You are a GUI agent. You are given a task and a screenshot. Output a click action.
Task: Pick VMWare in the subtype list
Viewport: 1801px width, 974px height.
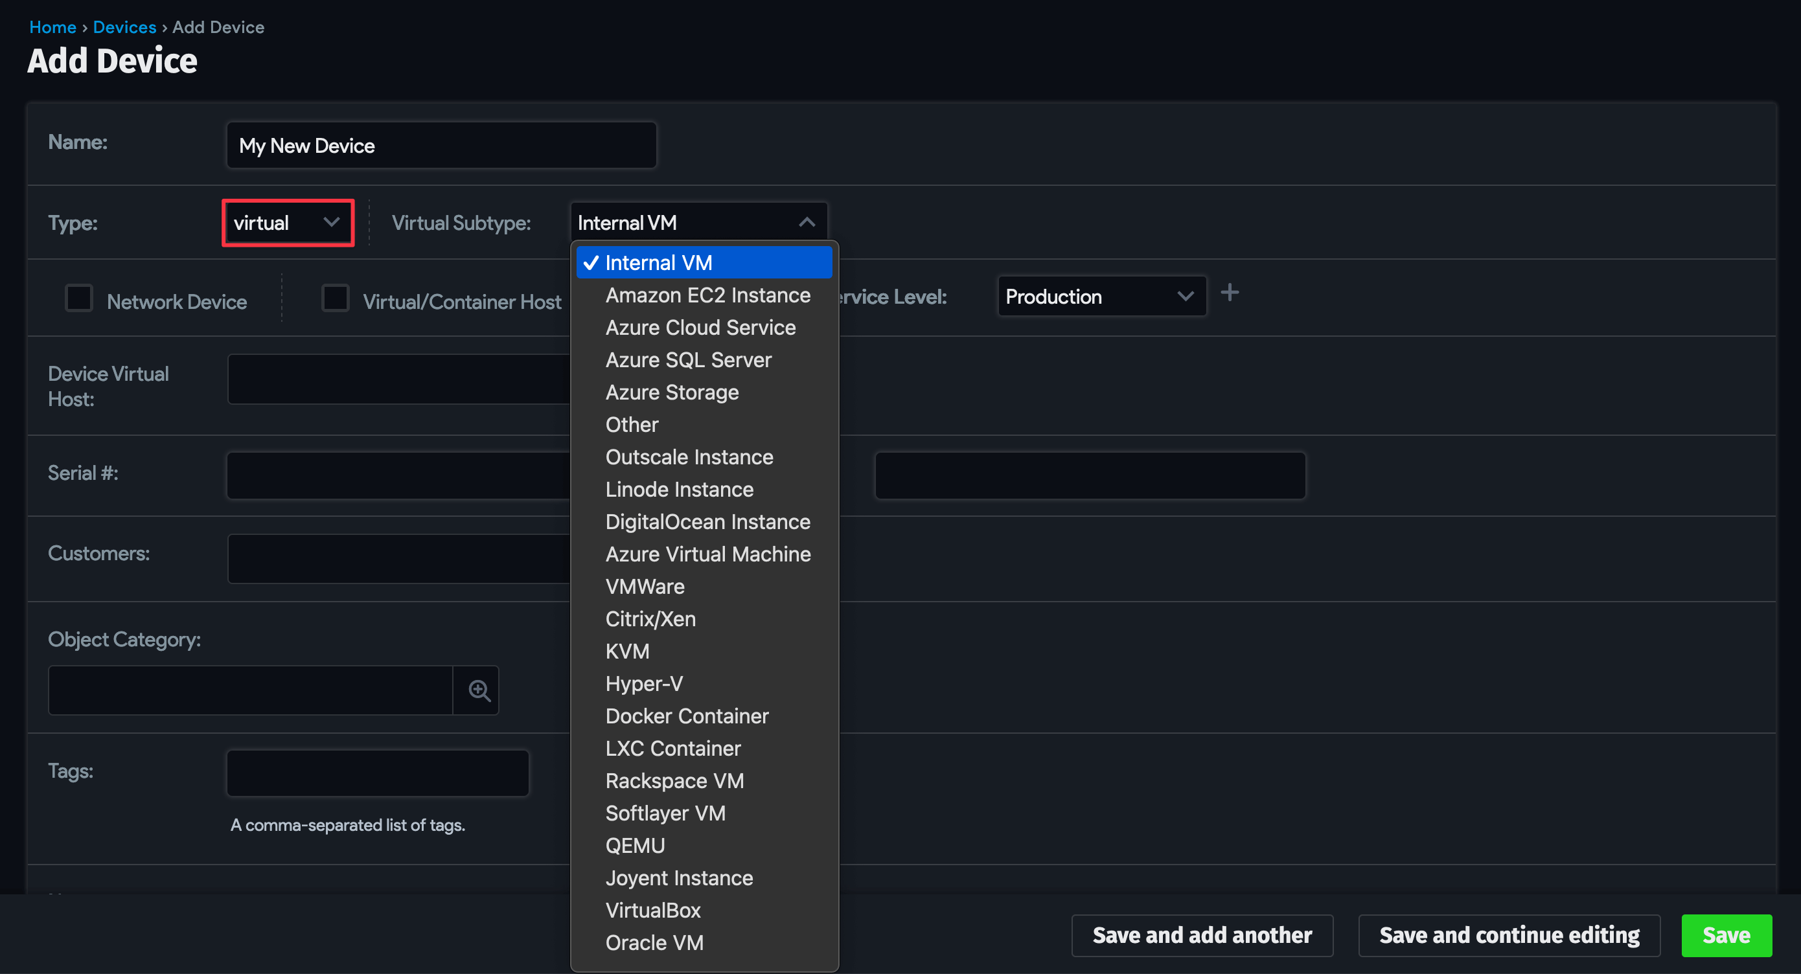pyautogui.click(x=645, y=587)
